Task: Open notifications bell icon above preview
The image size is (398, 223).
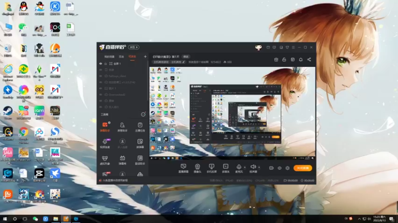Action: pyautogui.click(x=300, y=59)
